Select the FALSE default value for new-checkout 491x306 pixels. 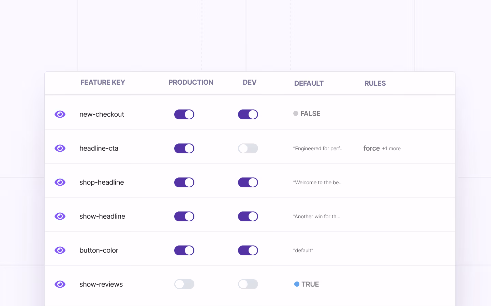310,114
